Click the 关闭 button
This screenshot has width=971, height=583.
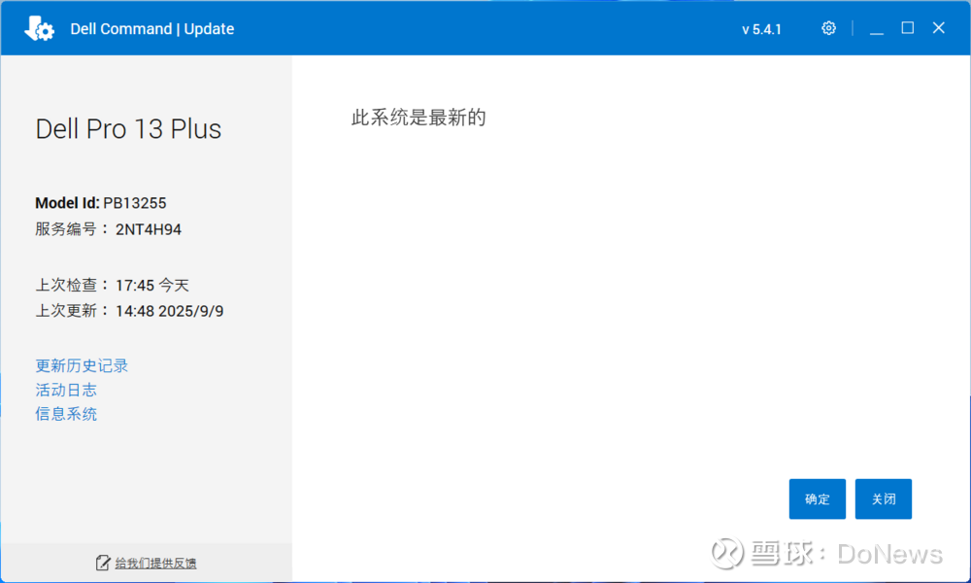883,498
